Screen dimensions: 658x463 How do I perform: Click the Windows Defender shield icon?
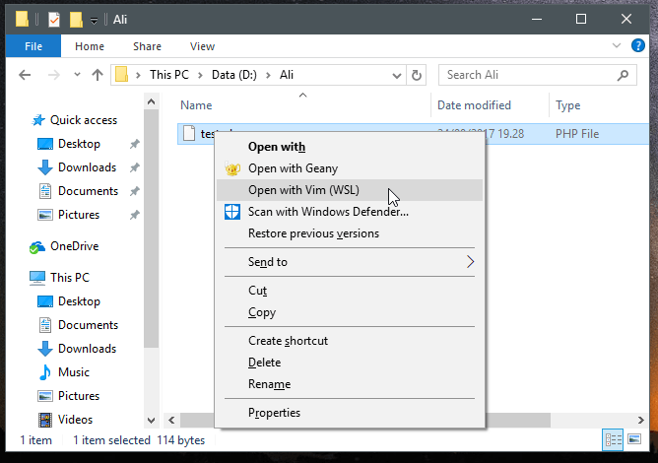[232, 212]
